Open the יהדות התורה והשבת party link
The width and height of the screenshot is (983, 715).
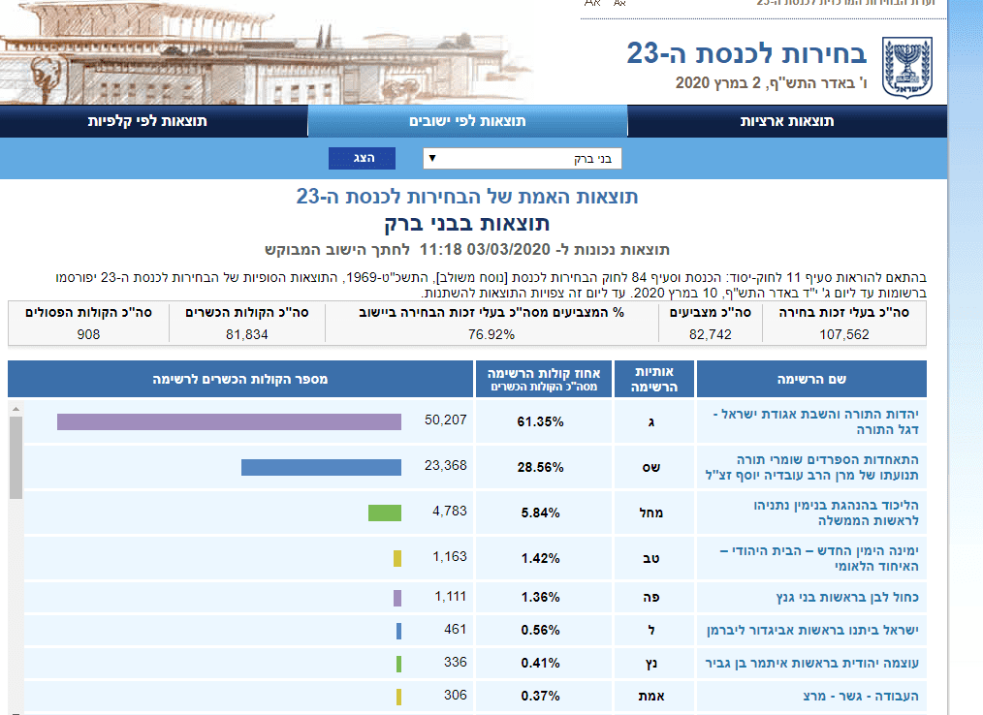point(815,421)
